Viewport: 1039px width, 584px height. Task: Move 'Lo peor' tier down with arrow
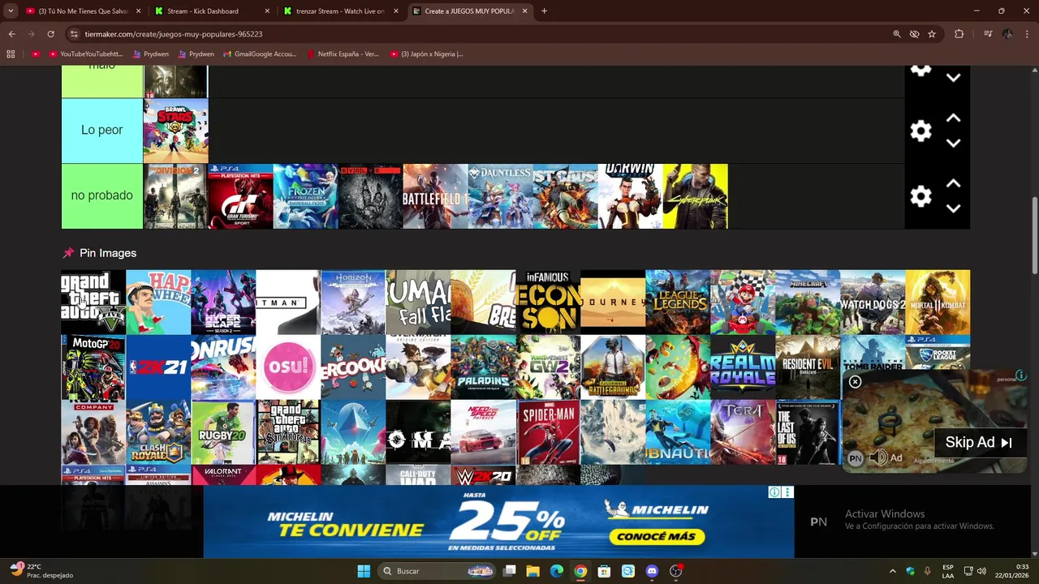(954, 143)
